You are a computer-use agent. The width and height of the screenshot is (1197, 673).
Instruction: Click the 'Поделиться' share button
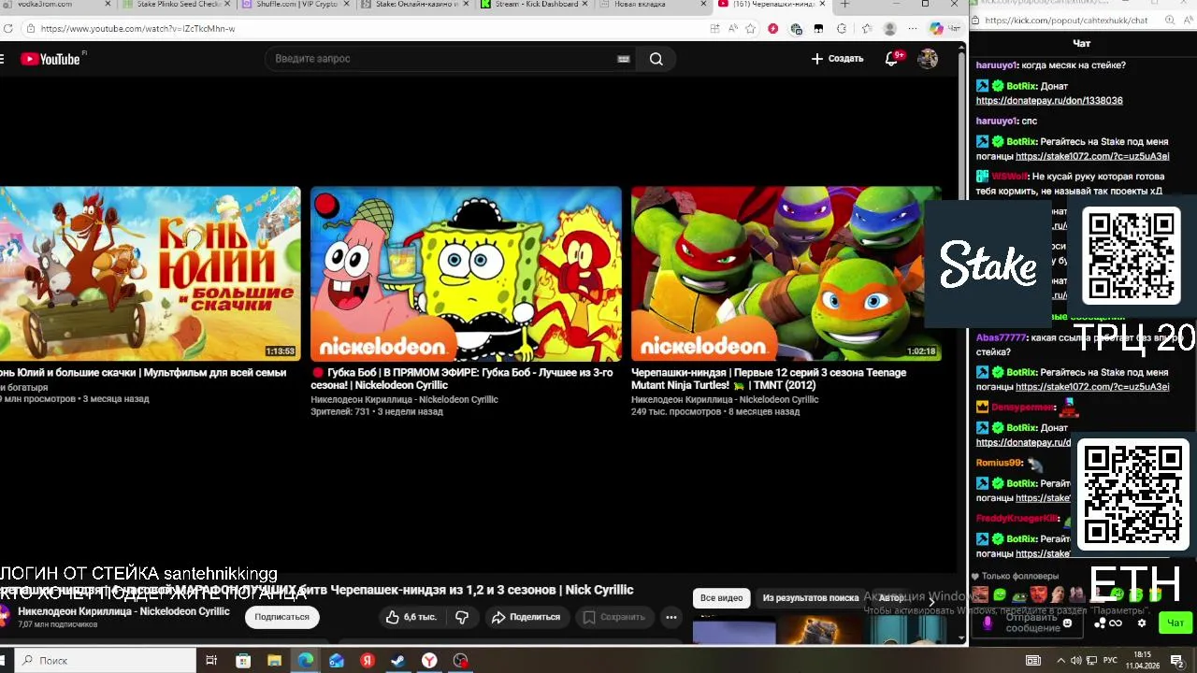tap(526, 617)
